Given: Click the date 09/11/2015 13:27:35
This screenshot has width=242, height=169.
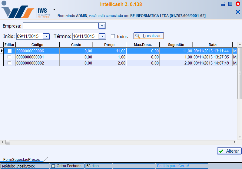Looking at the screenshot, I should pos(213,57).
